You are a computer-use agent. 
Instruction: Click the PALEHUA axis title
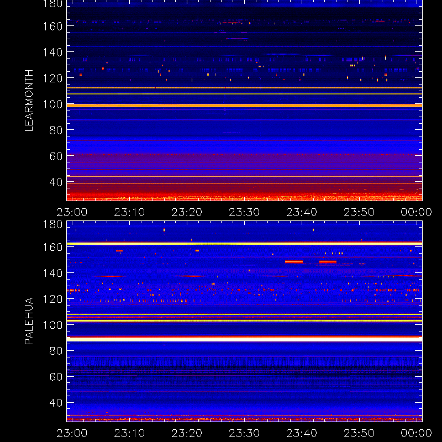click(x=29, y=321)
